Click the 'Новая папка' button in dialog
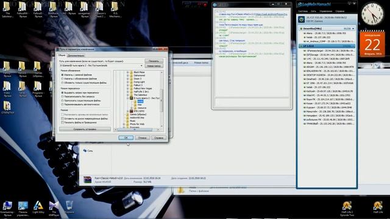The image size is (390, 219). point(154,66)
